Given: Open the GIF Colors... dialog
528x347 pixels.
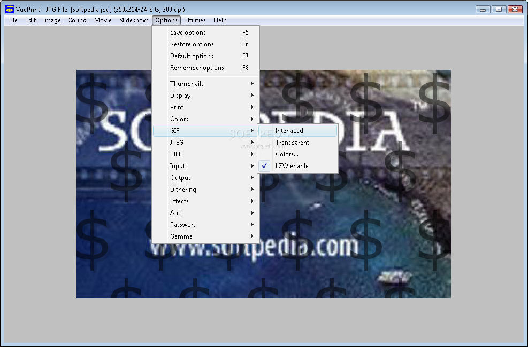Looking at the screenshot, I should point(297,154).
